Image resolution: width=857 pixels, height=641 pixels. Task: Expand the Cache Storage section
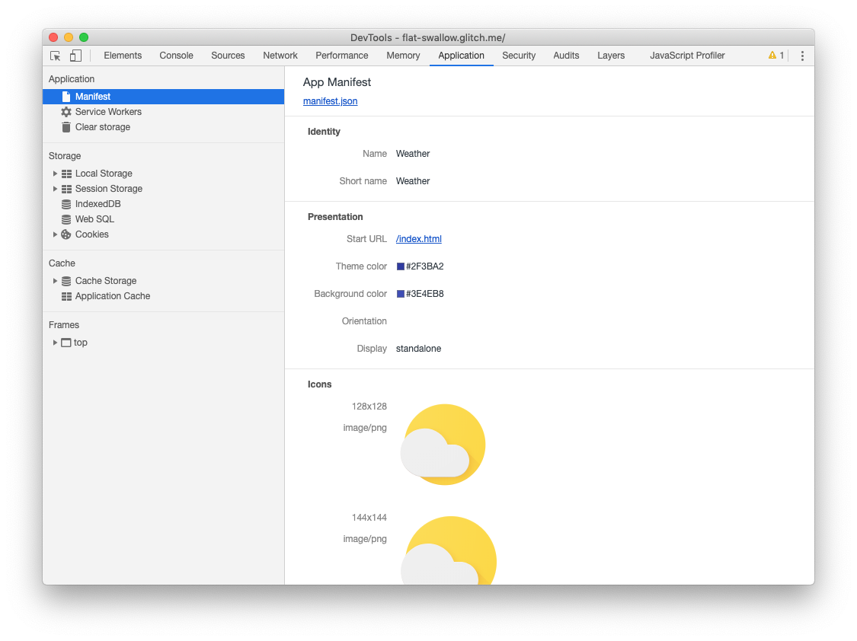[x=54, y=280]
